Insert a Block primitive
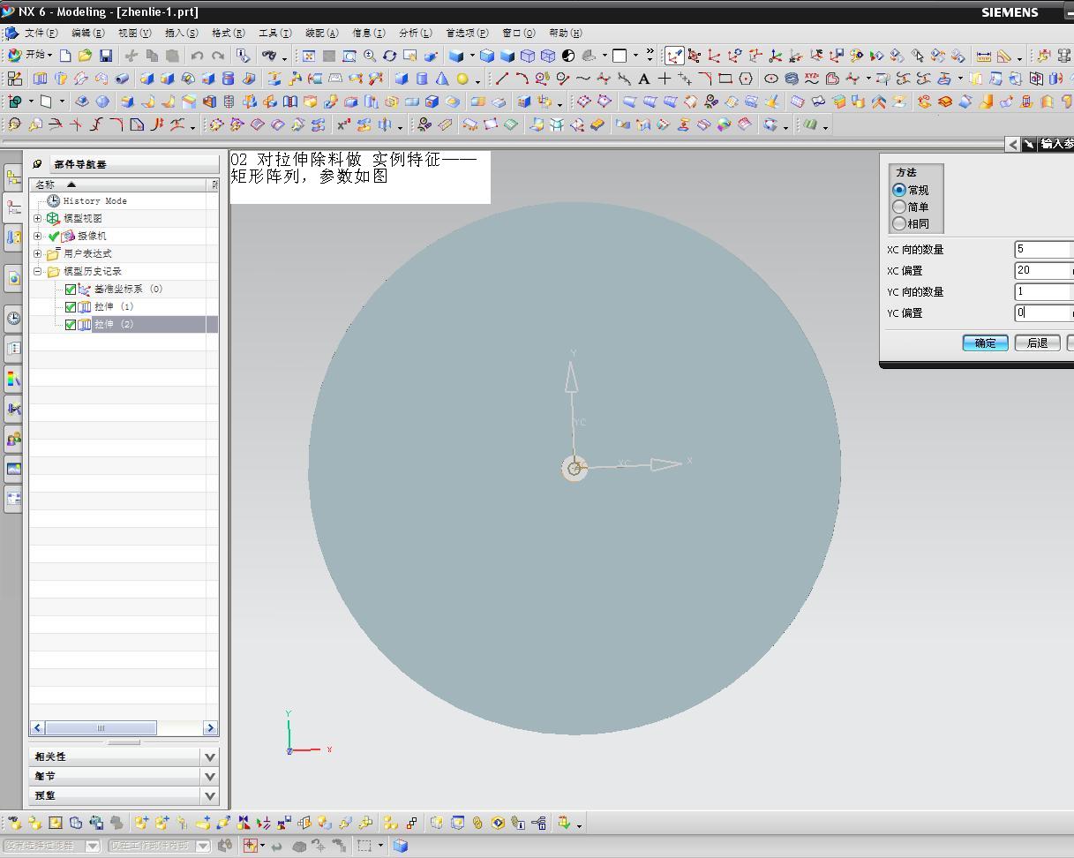The width and height of the screenshot is (1074, 858). tap(402, 79)
